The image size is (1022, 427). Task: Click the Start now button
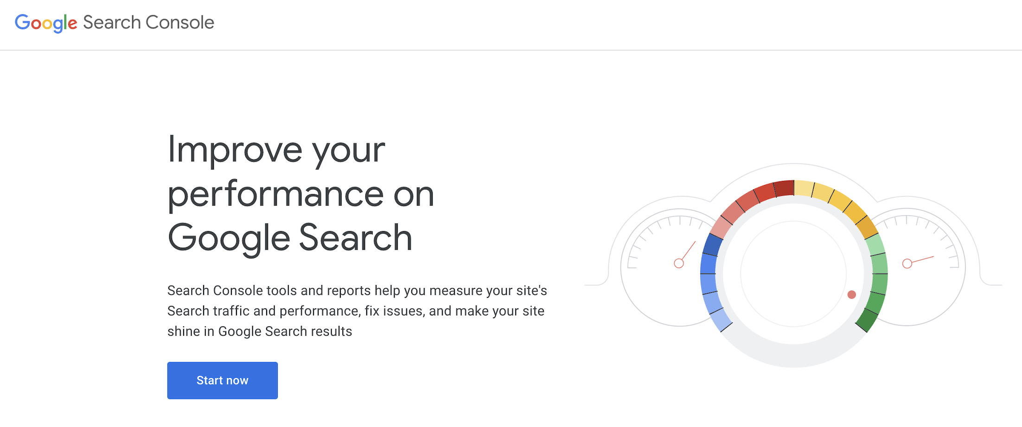223,380
